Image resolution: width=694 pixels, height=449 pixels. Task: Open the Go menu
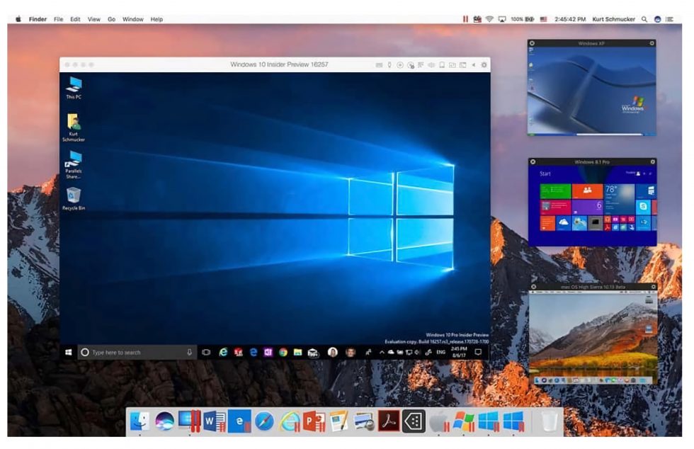112,19
